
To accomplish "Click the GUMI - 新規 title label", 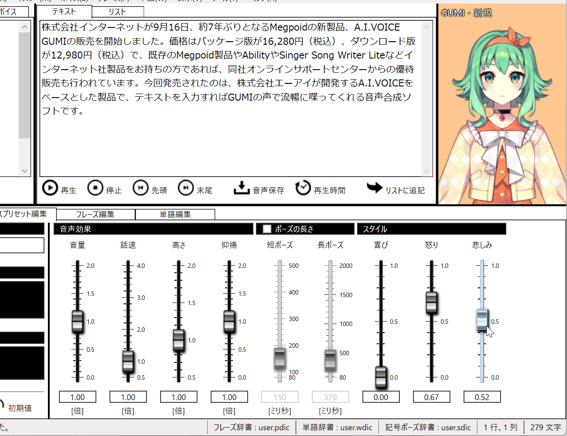I will click(466, 13).
